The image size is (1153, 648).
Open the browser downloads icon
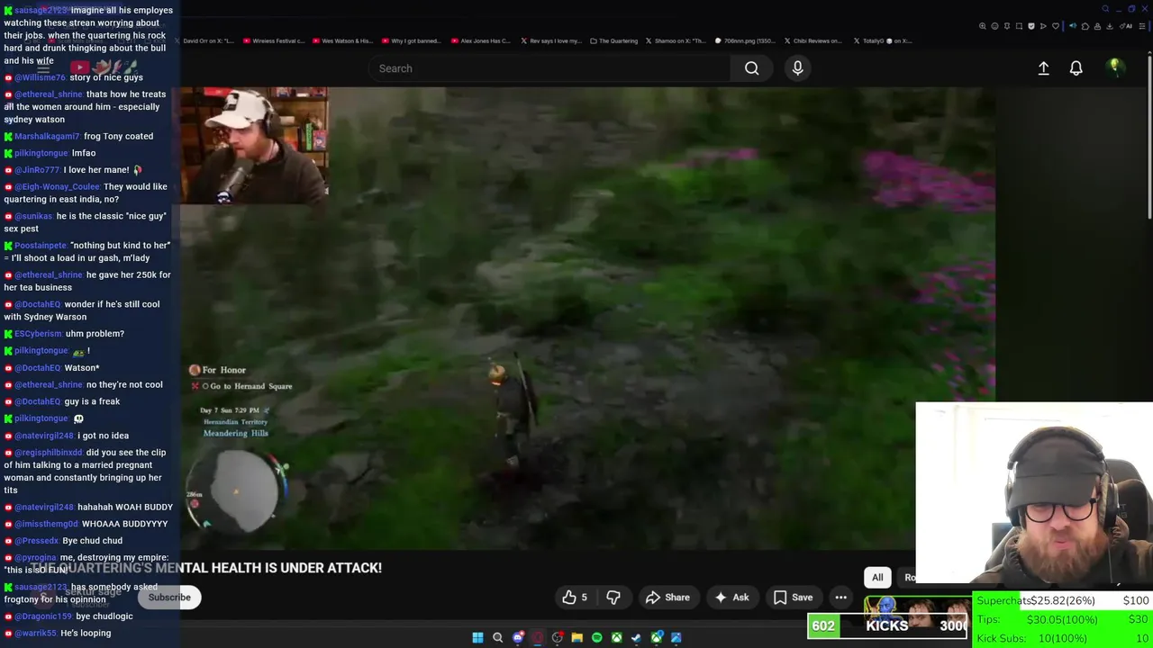point(1110,26)
